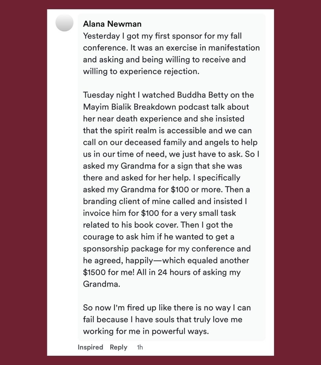Open the Alana Newman author name

[x=112, y=24]
